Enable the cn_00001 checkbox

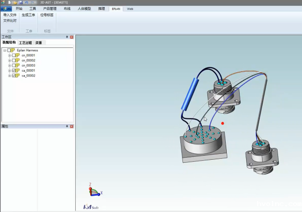click(x=14, y=55)
